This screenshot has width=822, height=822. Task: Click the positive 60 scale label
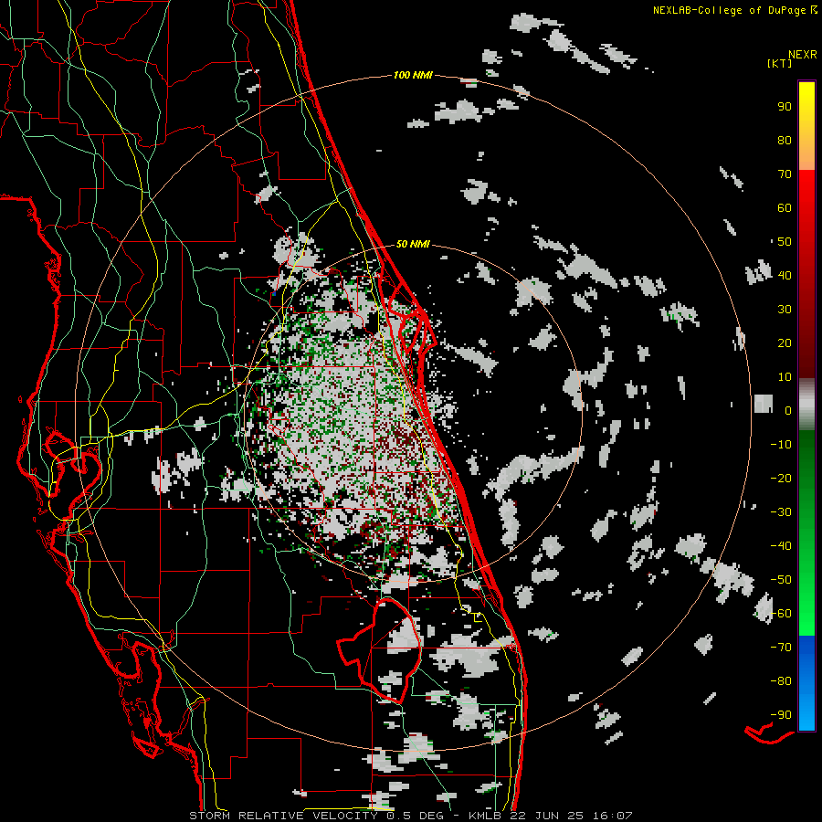click(x=785, y=208)
